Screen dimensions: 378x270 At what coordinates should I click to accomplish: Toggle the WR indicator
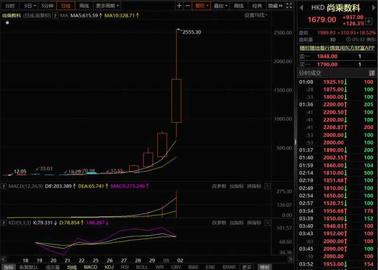coord(159,267)
